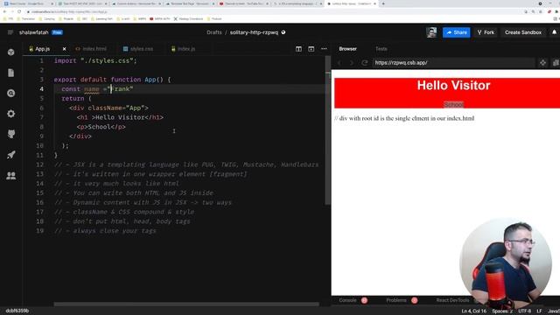This screenshot has width=560, height=315.
Task: Click the name variable on line 4
Action: pos(91,89)
